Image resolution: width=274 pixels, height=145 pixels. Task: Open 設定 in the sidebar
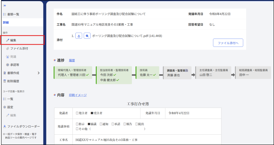(x=10, y=107)
